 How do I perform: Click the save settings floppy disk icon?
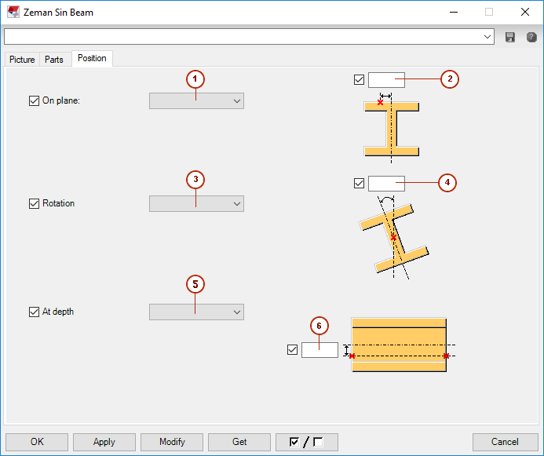coord(509,37)
